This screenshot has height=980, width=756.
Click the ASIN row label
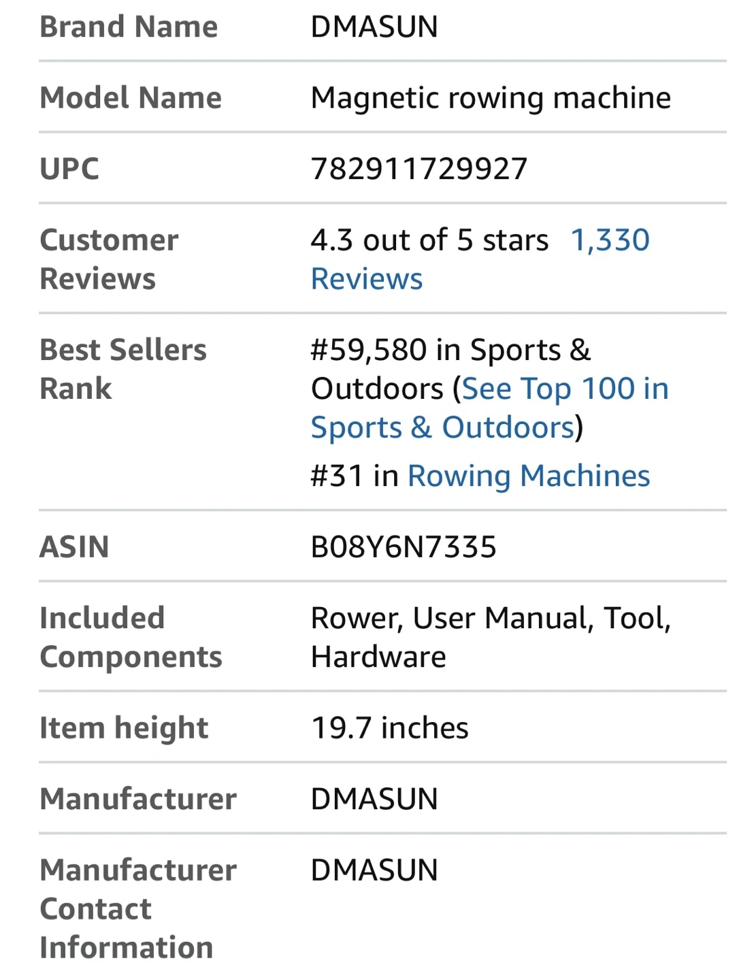pyautogui.click(x=74, y=547)
